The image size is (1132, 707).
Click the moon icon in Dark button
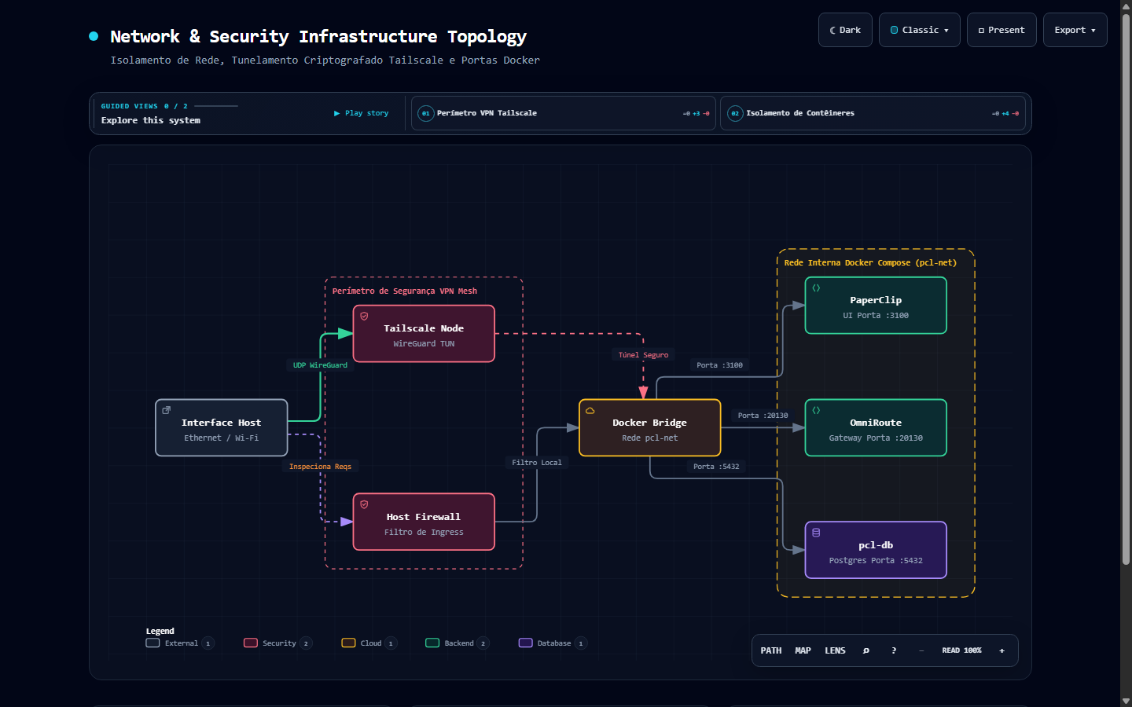click(832, 31)
